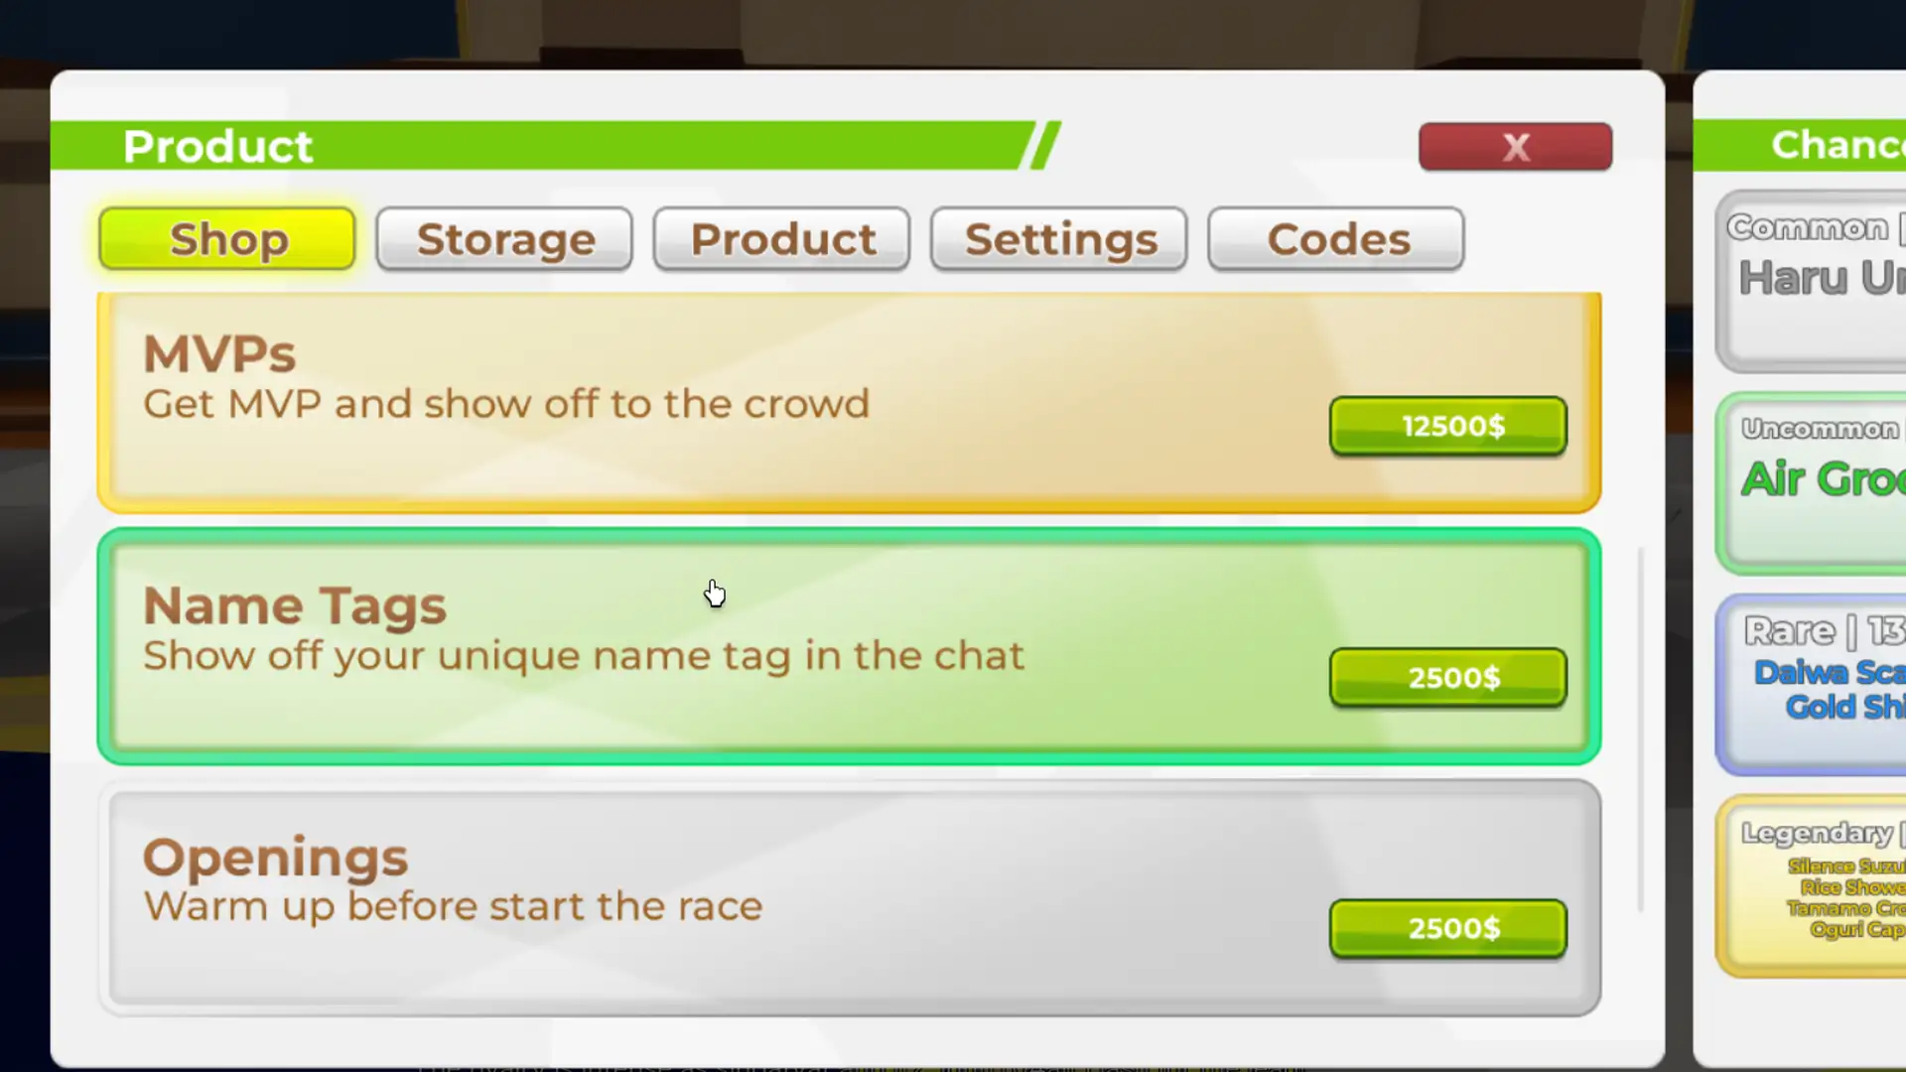
Task: Open the Common rarity chance card
Action: pyautogui.click(x=1811, y=281)
